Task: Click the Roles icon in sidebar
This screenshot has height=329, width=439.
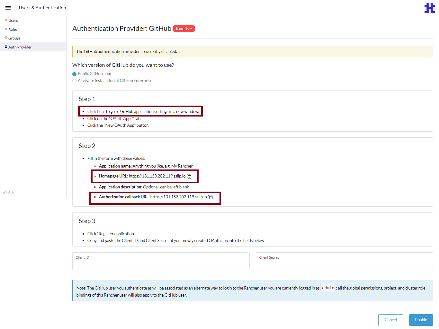Action: 6,29
